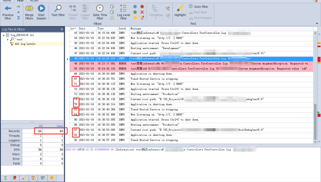Open the folder search bottom tab
Viewport: 321px width, 182px height.
(33, 178)
